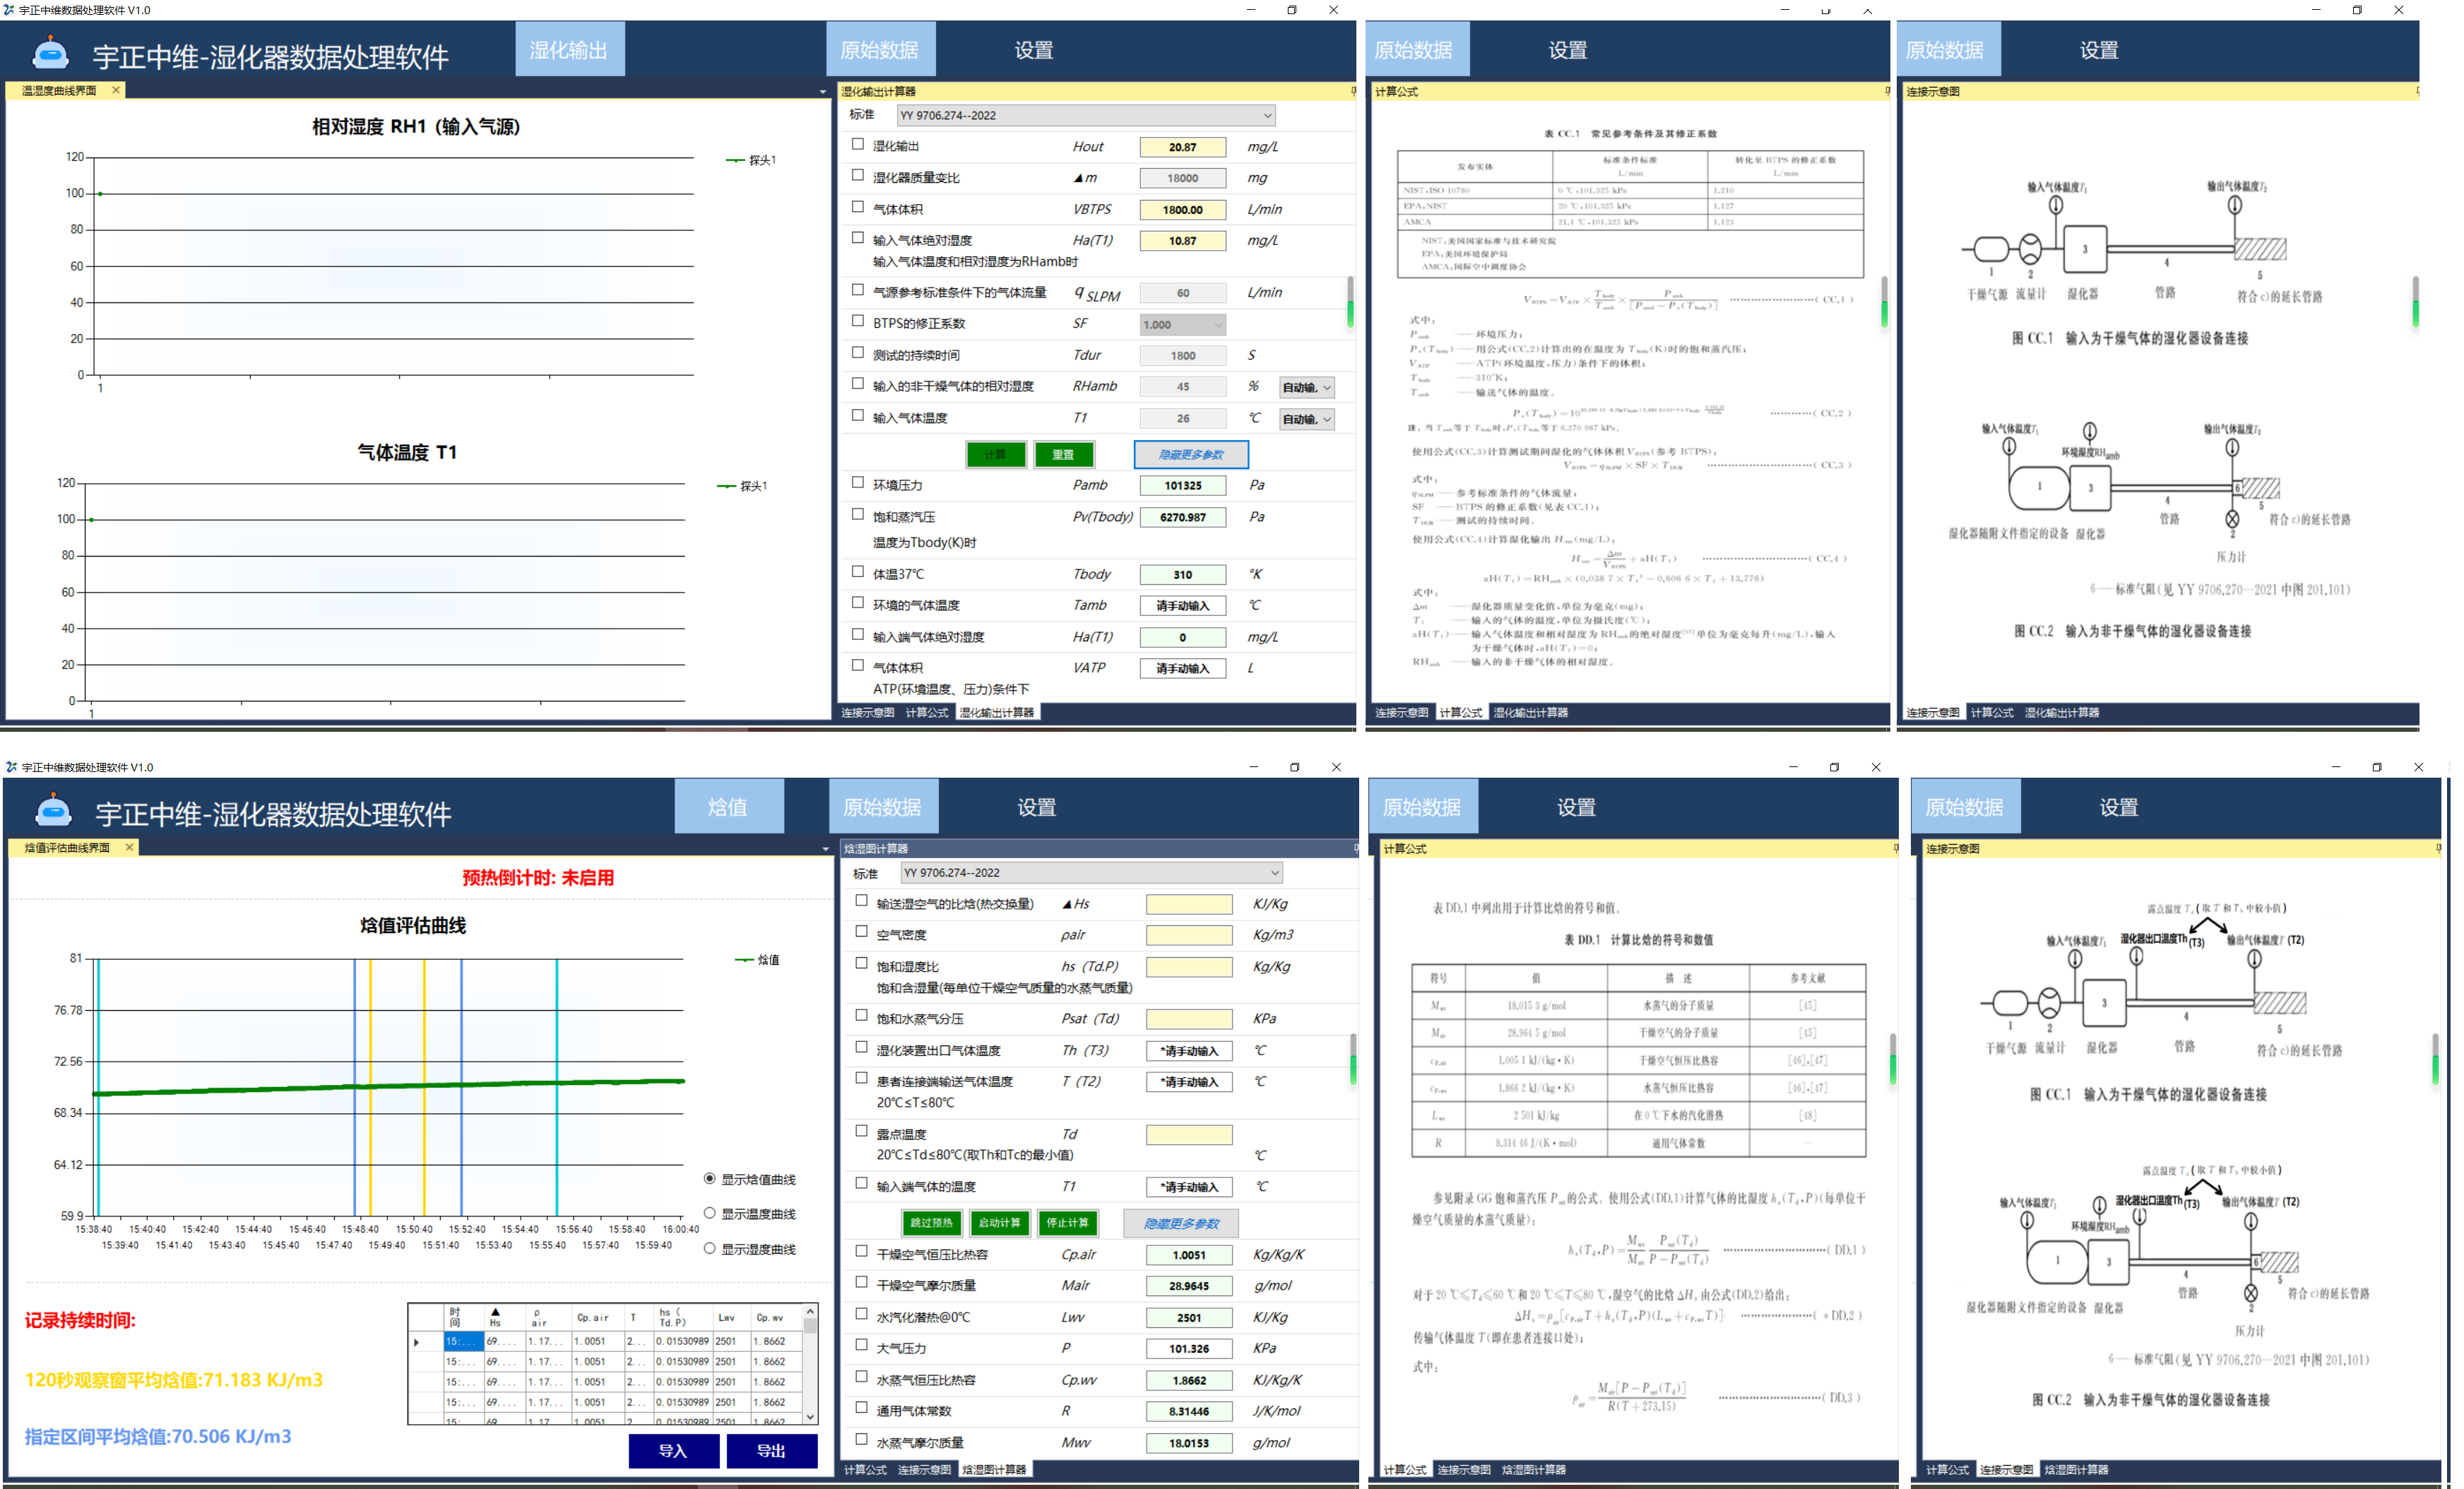Image resolution: width=2464 pixels, height=1489 pixels.
Task: Tick the 空气密度 ρair checkbox
Action: coord(861,932)
